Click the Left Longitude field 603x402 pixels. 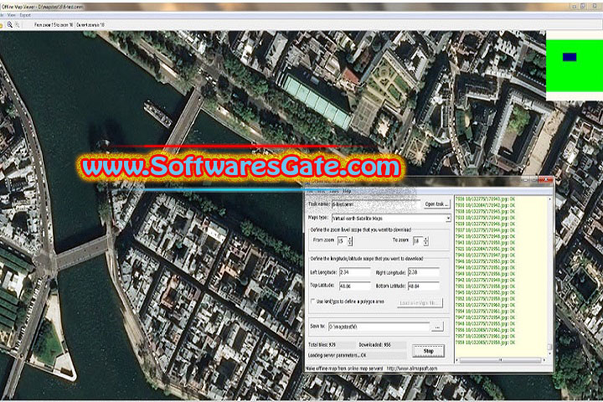(x=354, y=272)
